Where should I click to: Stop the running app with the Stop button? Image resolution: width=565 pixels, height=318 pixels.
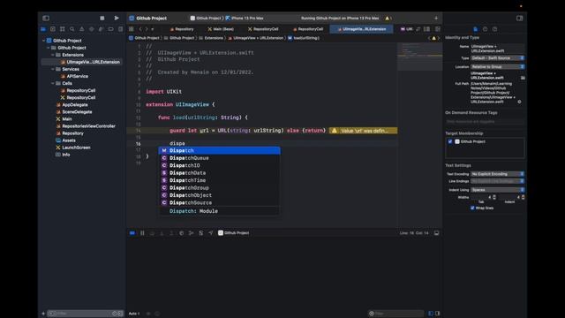(102, 18)
